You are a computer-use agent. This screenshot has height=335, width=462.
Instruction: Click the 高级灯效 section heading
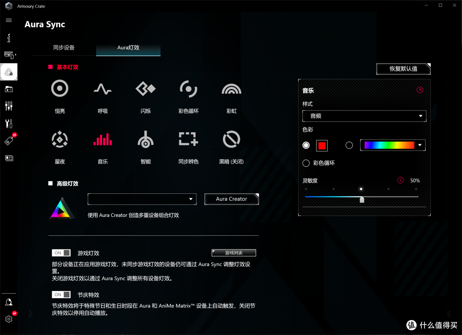[x=68, y=184]
